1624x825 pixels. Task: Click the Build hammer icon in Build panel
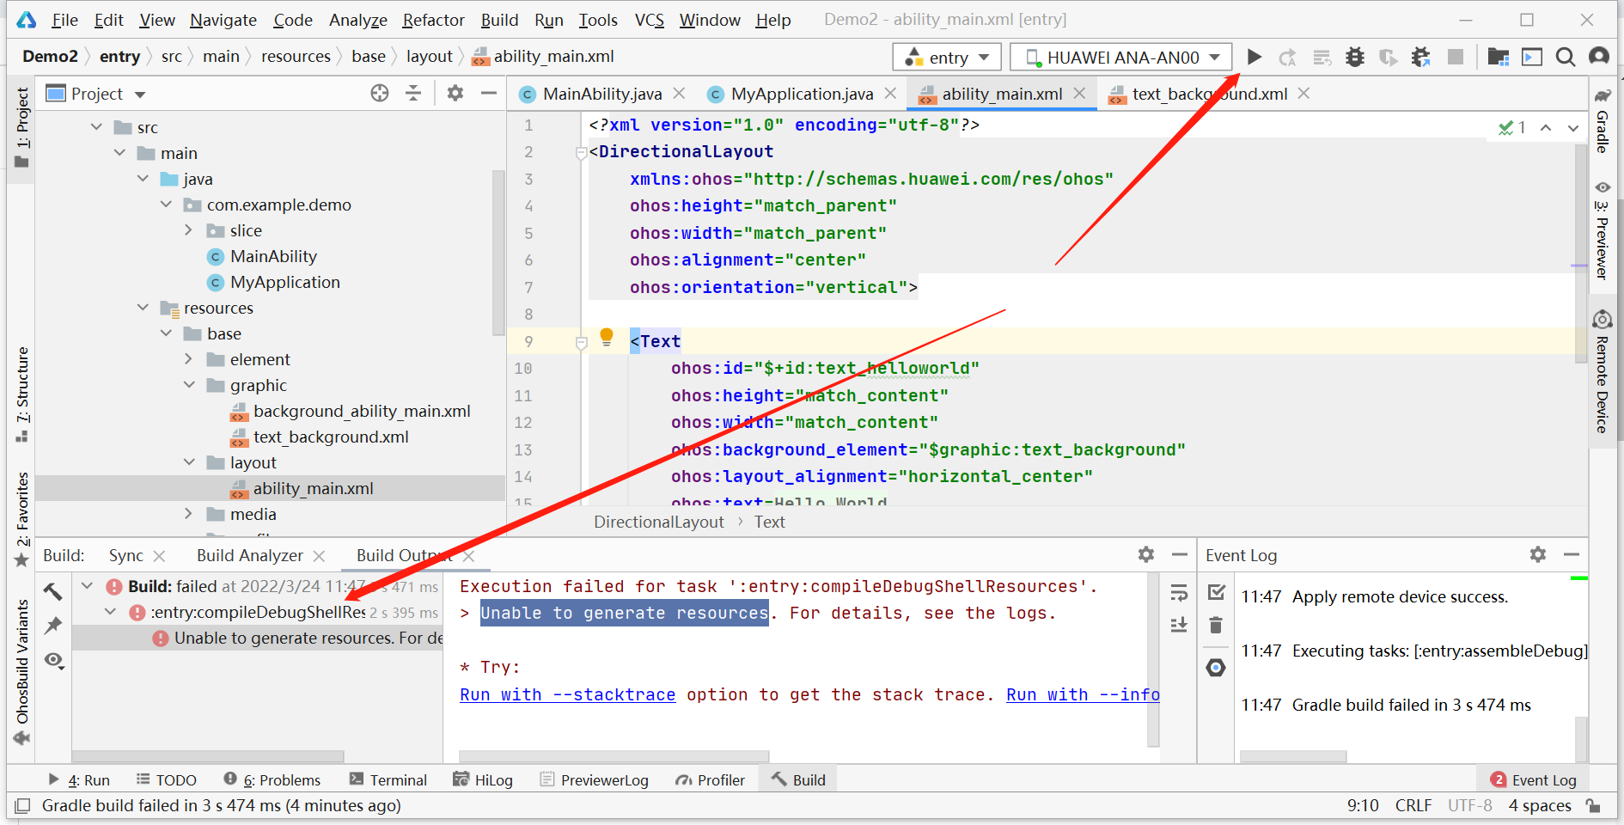click(x=53, y=591)
